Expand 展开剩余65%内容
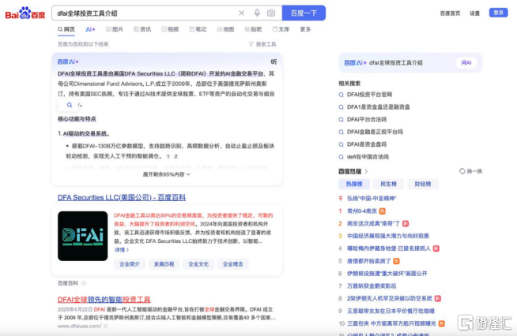The image size is (517, 336). tap(167, 174)
